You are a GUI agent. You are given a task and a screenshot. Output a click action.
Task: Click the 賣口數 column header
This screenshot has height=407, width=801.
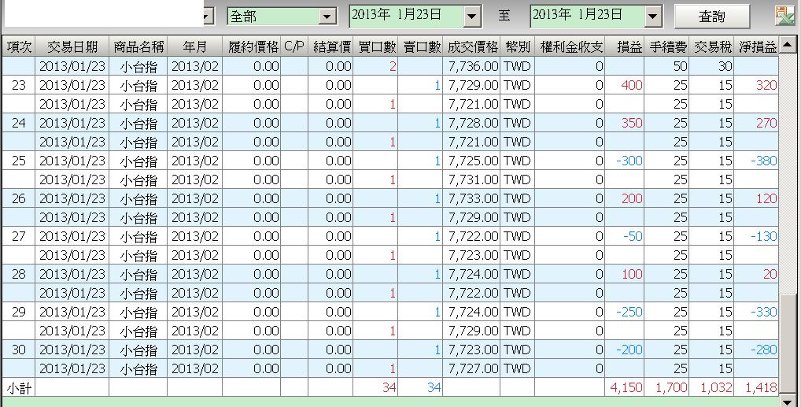tap(420, 47)
